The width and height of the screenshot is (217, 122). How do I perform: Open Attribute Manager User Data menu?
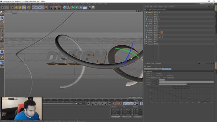pos(158,64)
